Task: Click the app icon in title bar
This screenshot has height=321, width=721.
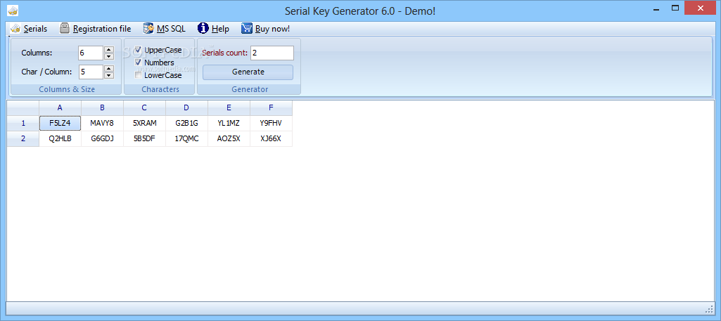Action: 13,10
